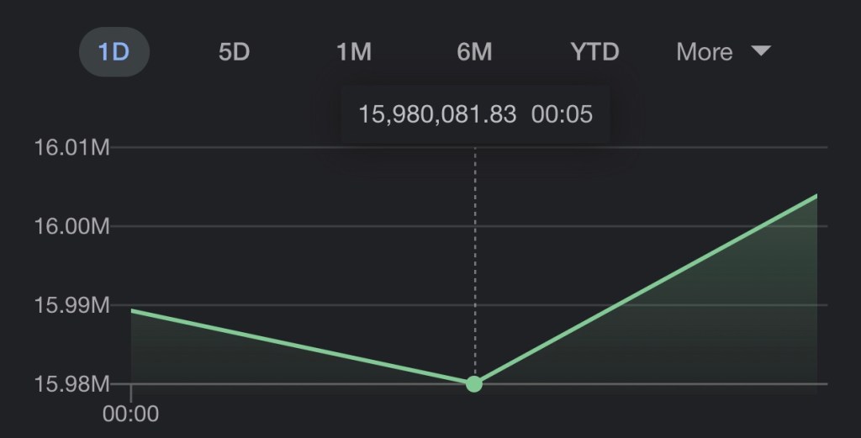
Task: Click the 00:05 time in tooltip
Action: [563, 114]
